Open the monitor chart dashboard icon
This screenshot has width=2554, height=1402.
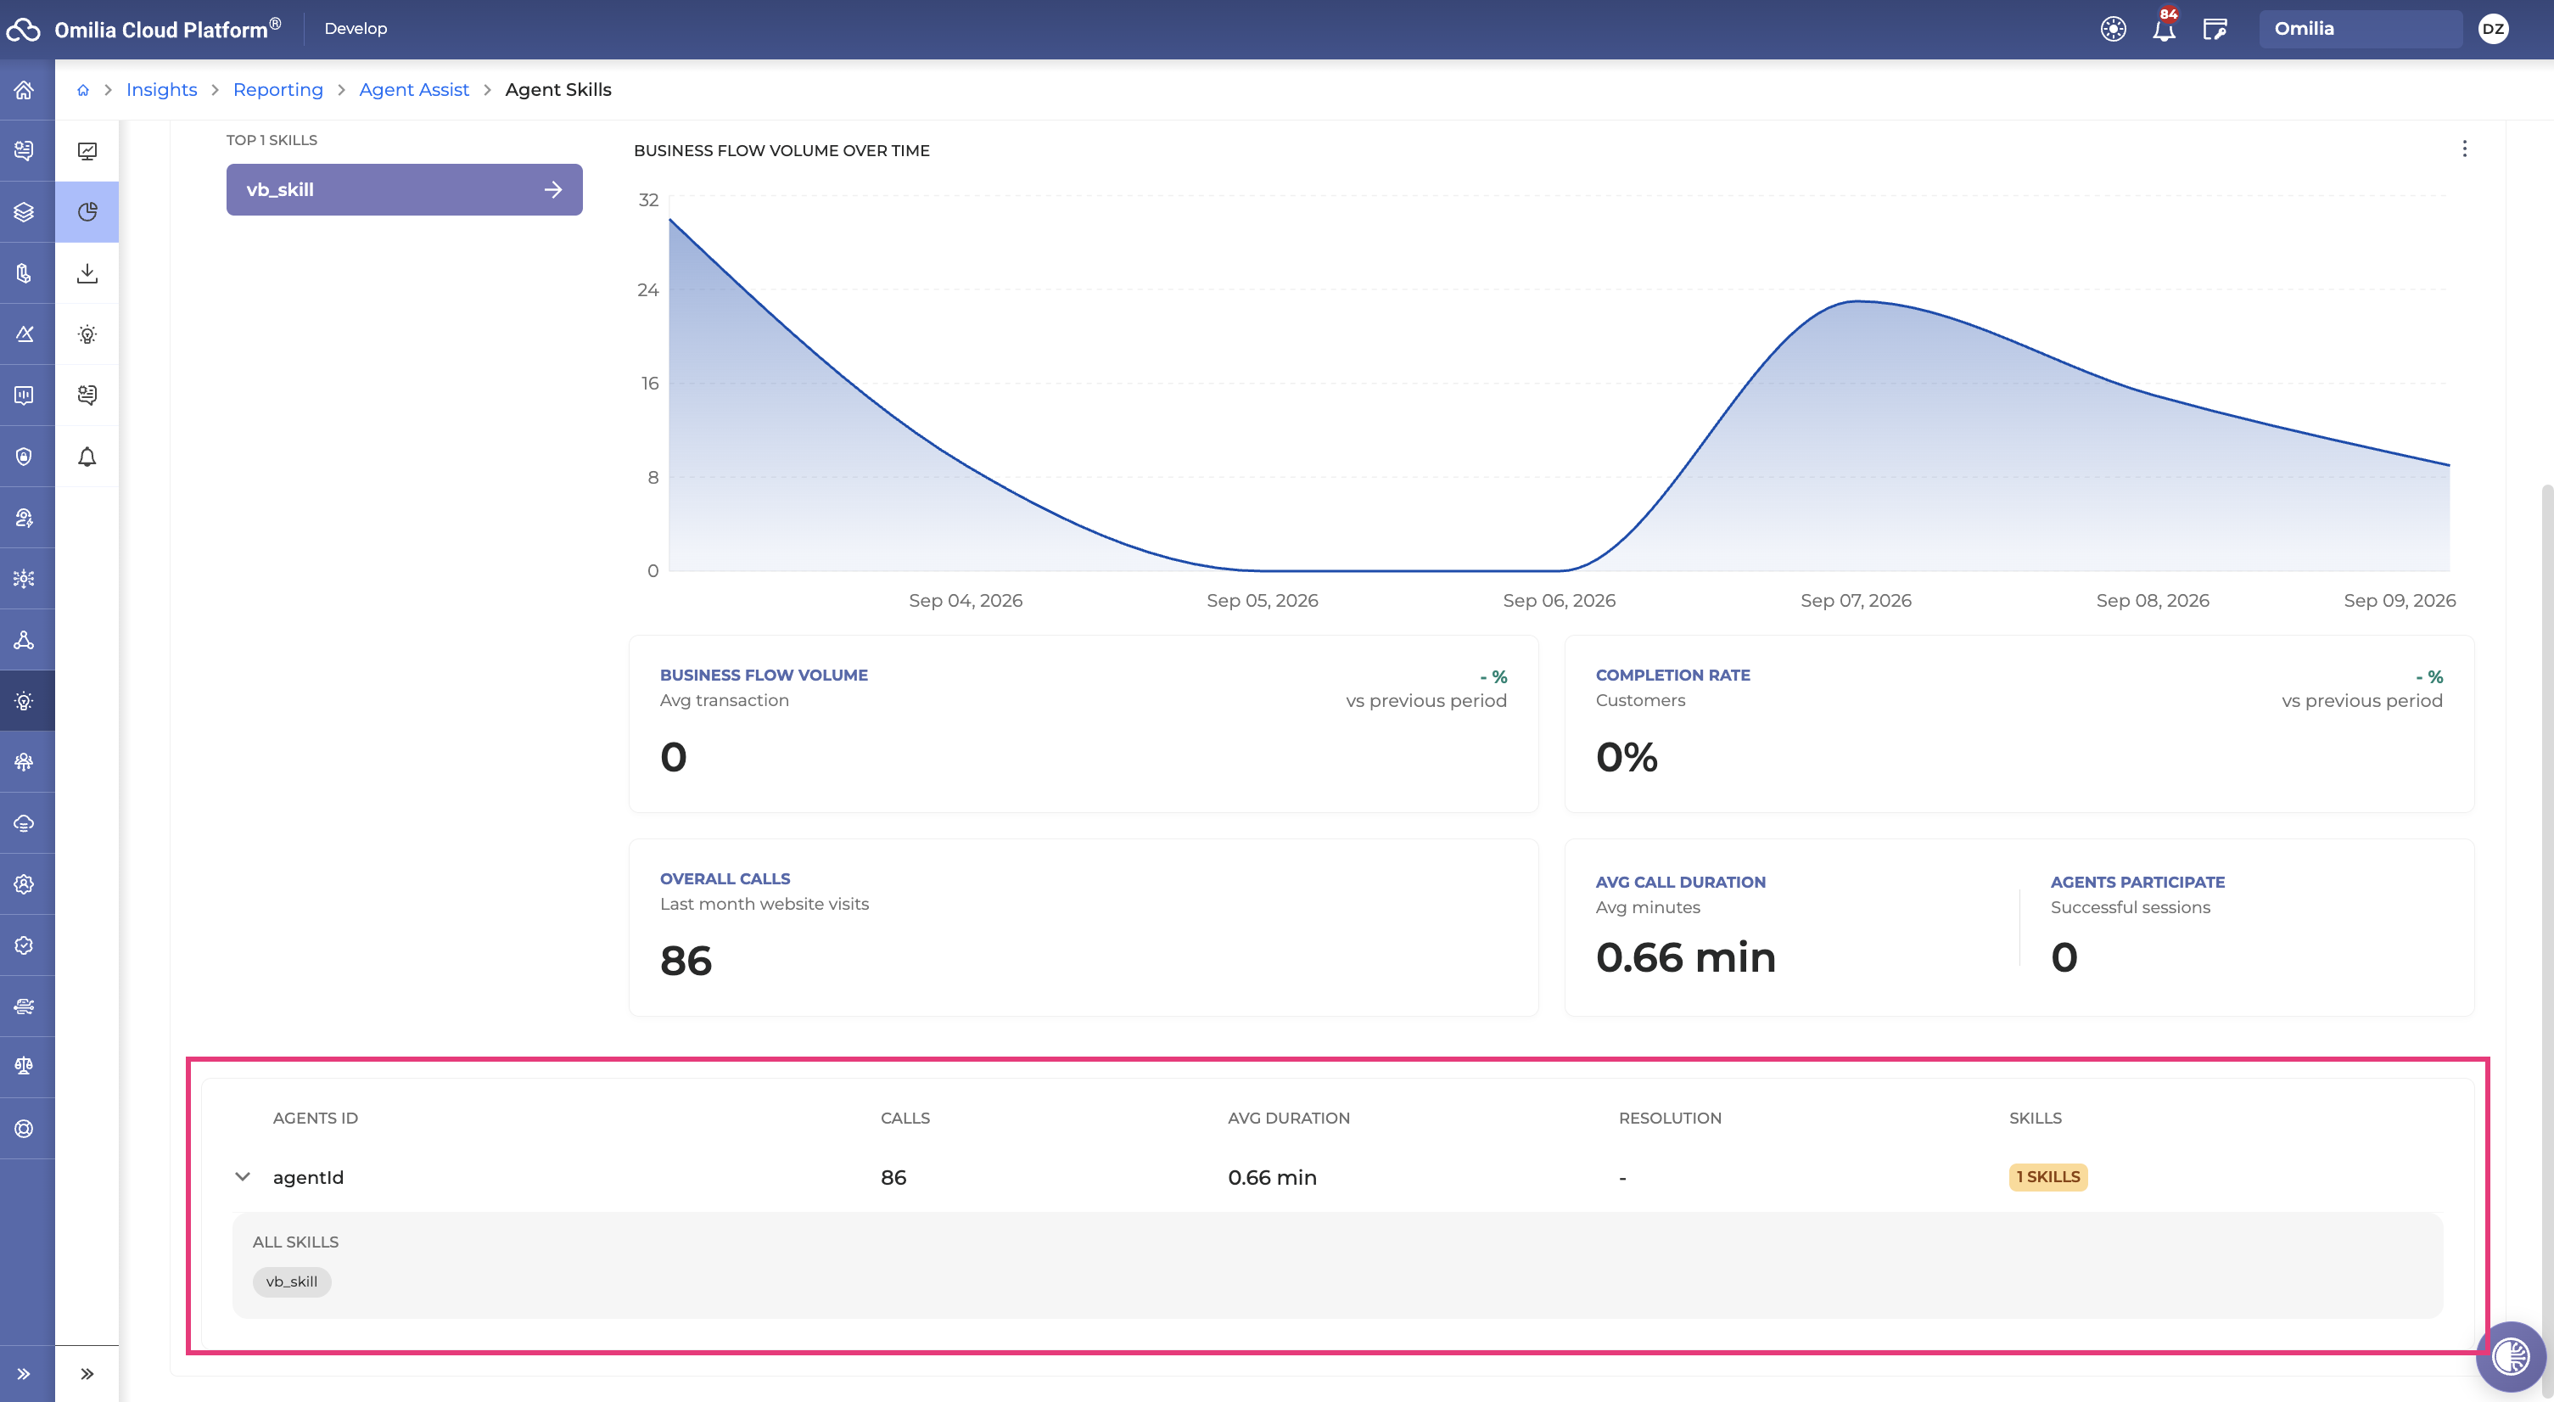[x=87, y=151]
